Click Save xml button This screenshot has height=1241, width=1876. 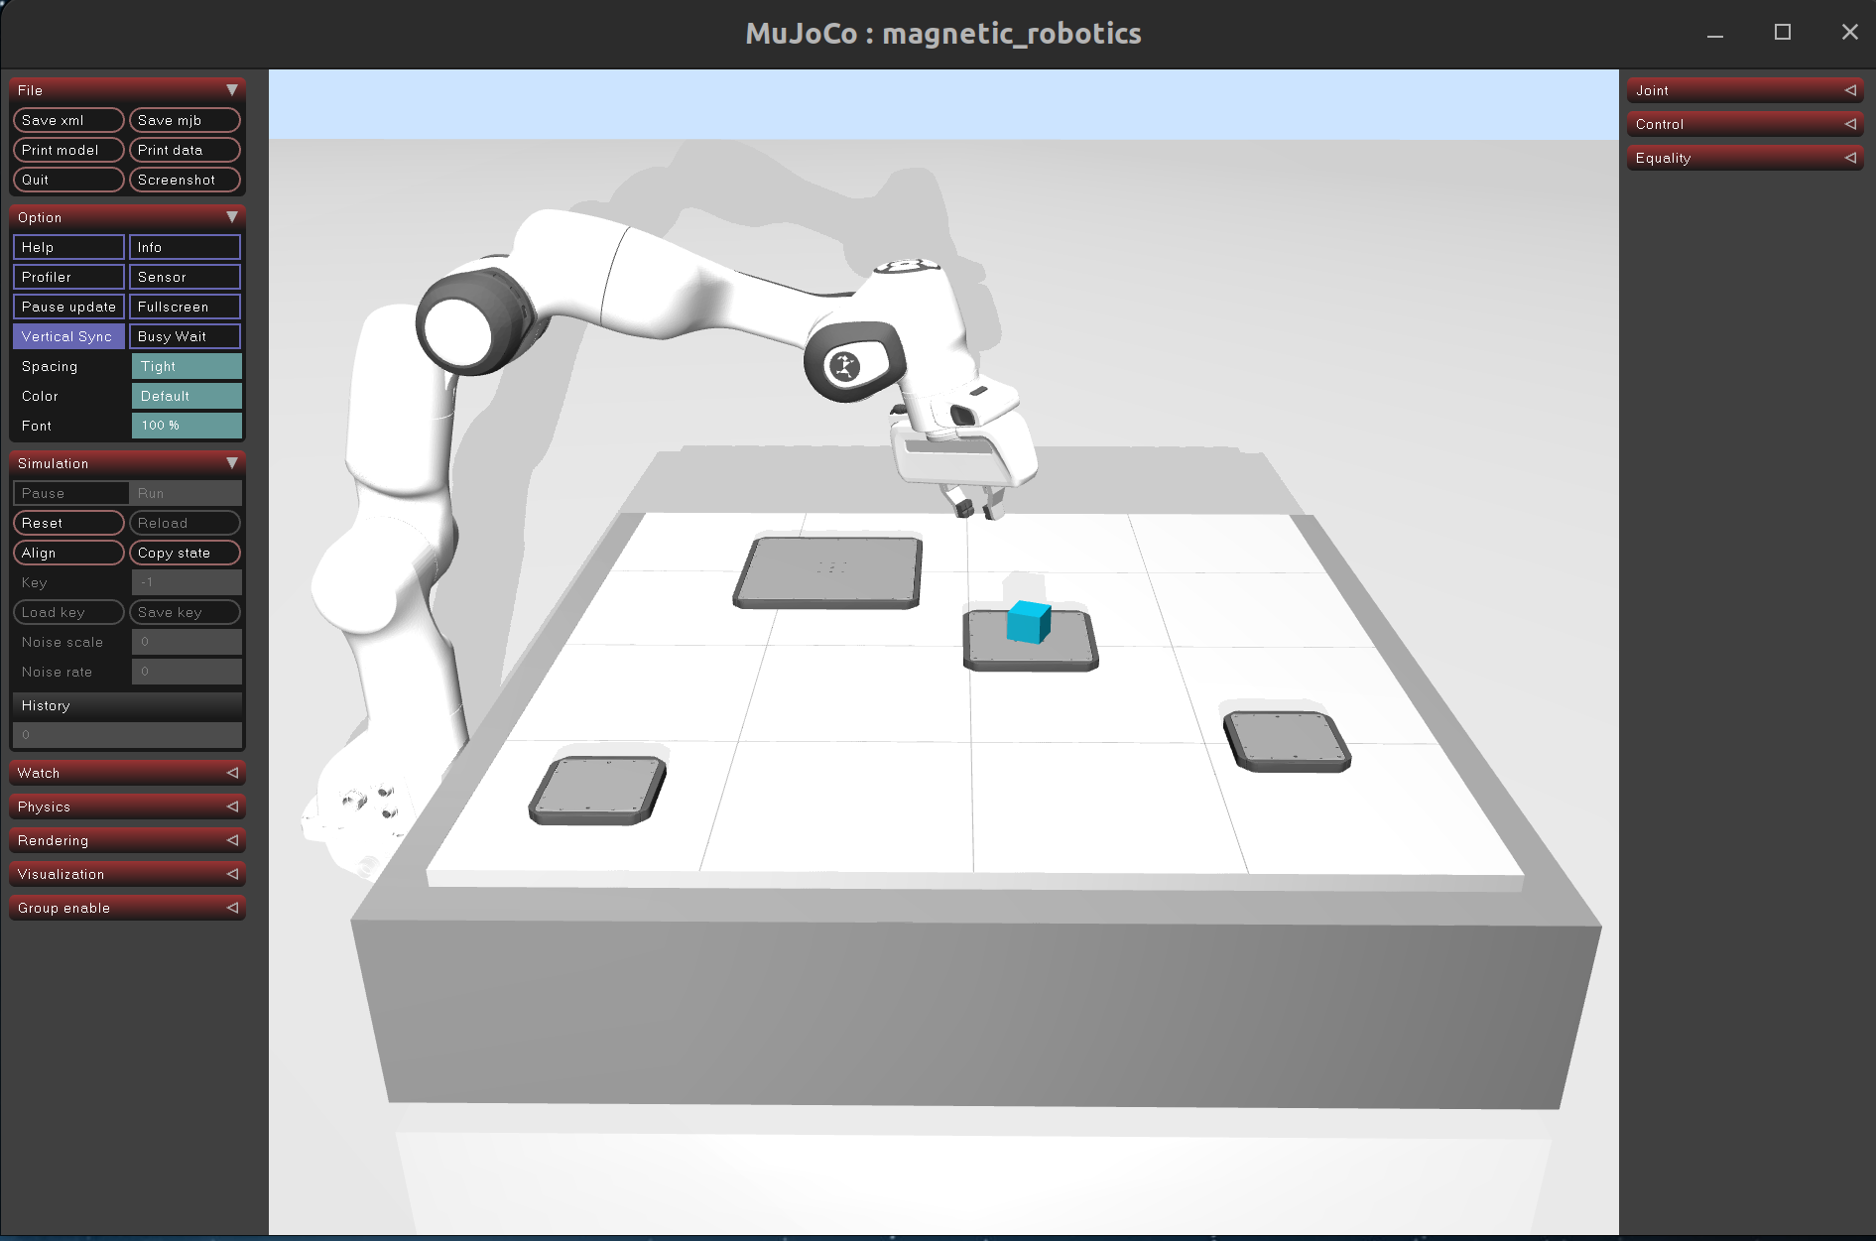tap(68, 120)
